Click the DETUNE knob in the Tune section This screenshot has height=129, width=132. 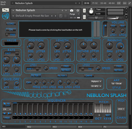pyautogui.click(x=83, y=45)
